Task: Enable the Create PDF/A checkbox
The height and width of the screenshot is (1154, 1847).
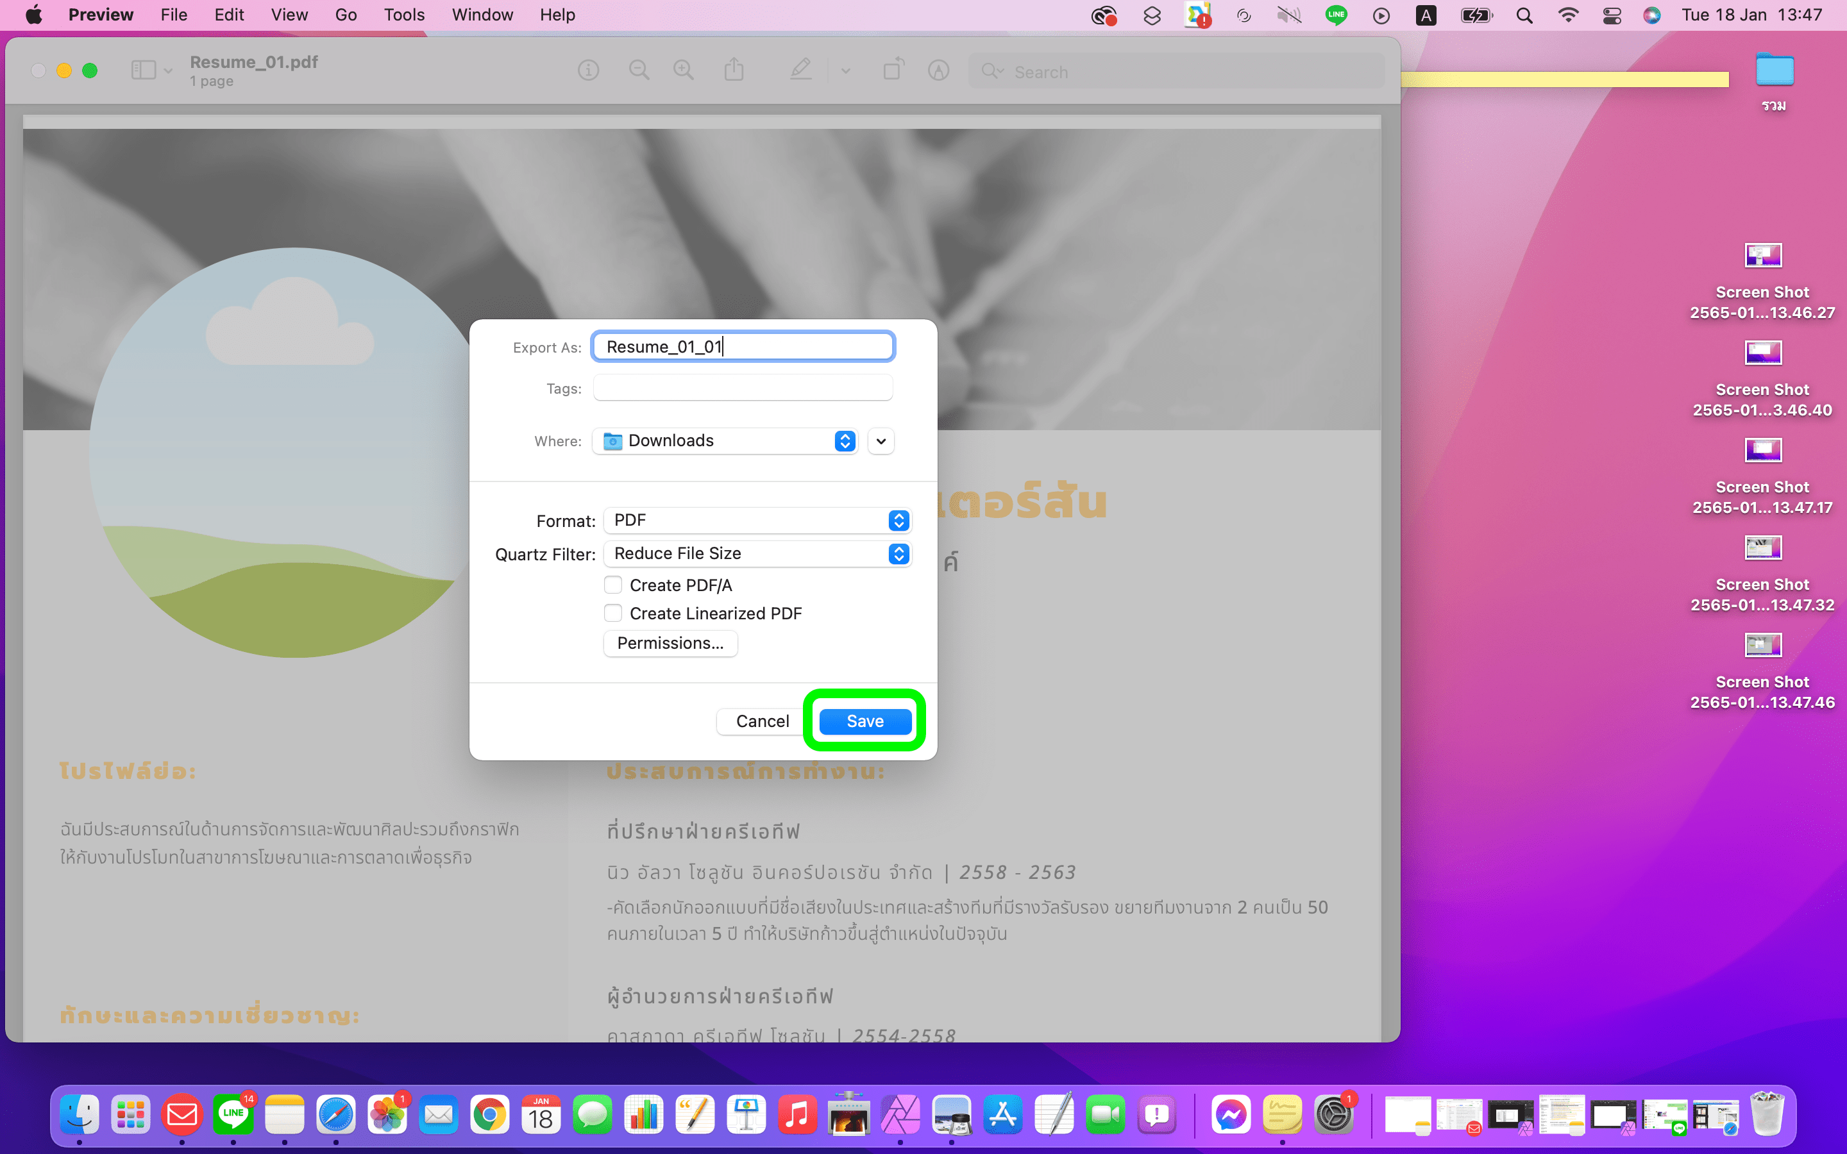Action: 613,585
